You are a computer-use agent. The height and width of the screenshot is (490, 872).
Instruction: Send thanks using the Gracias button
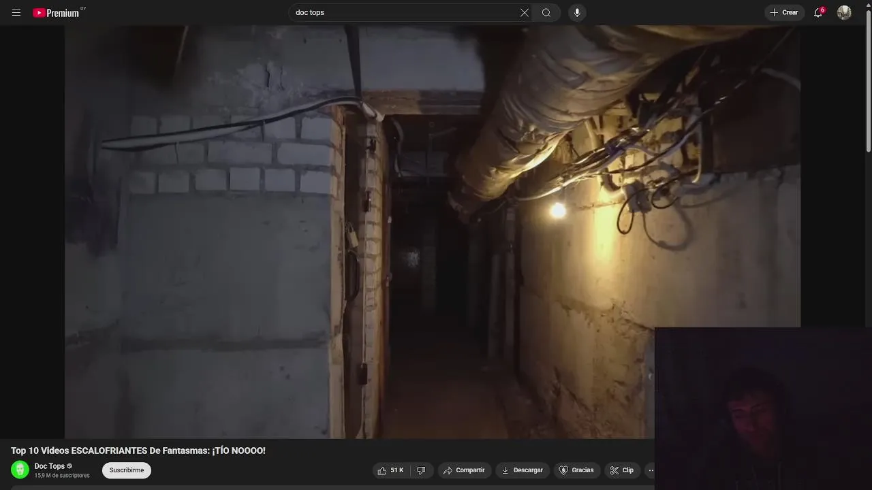[576, 470]
